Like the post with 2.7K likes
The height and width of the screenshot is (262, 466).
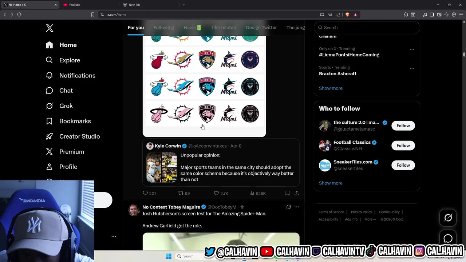tap(221, 193)
